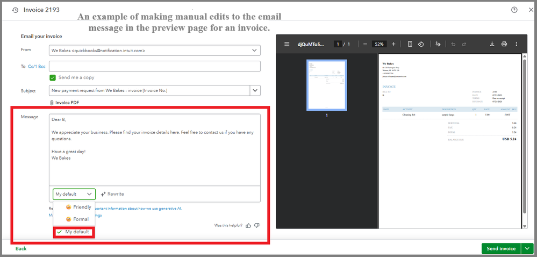Expand Send invoice options arrow
The height and width of the screenshot is (257, 537).
(x=527, y=248)
